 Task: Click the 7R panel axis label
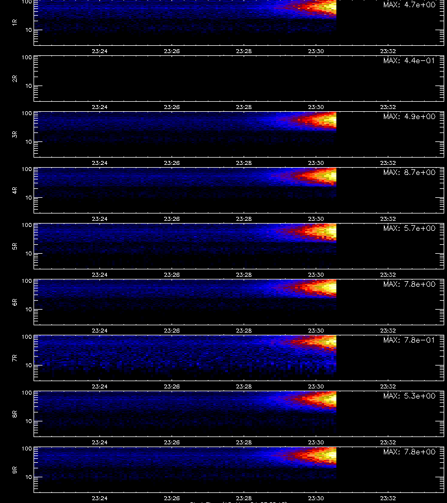[15, 358]
